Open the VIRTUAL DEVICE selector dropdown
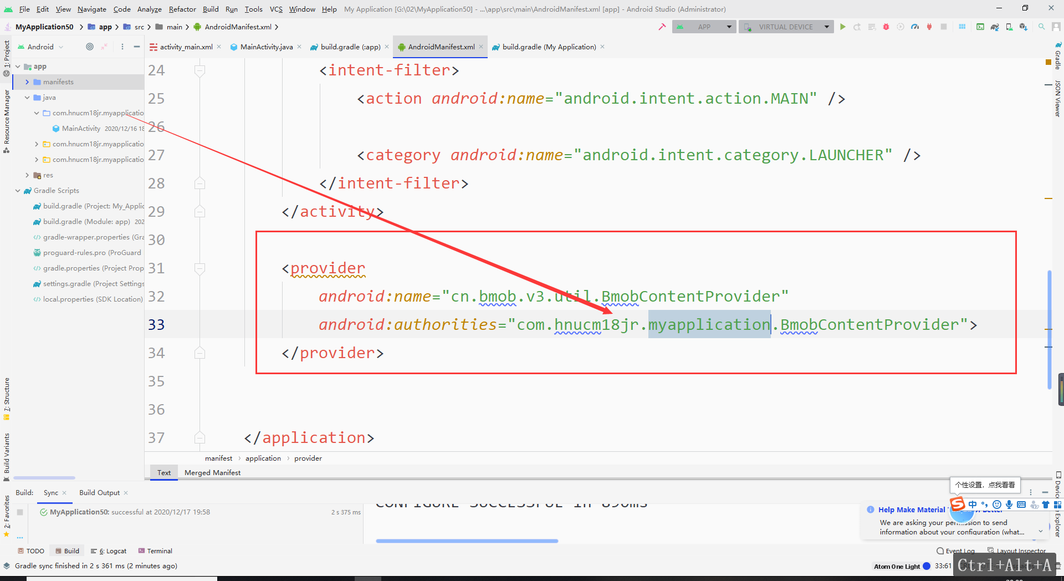The width and height of the screenshot is (1064, 581). 786,27
